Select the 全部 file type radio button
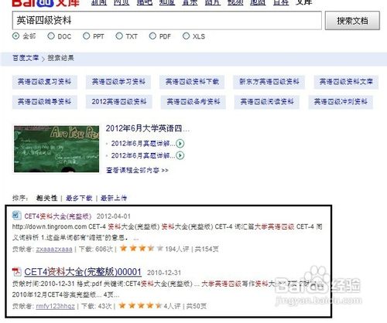This screenshot has width=387, height=323. pos(16,36)
